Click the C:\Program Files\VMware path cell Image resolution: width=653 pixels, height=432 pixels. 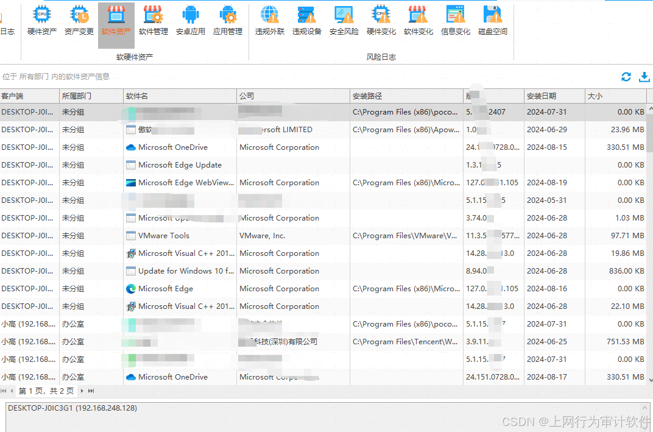pyautogui.click(x=405, y=235)
